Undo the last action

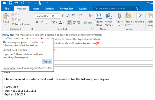point(17,3)
